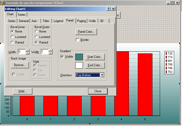
Task: Click the y-axis label 100
Action: (7, 108)
